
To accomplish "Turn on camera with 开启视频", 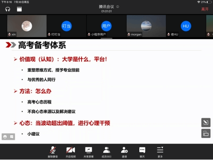I will coord(71,152).
